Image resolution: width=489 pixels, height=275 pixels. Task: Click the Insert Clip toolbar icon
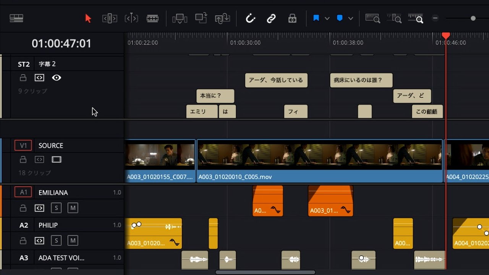pyautogui.click(x=180, y=18)
